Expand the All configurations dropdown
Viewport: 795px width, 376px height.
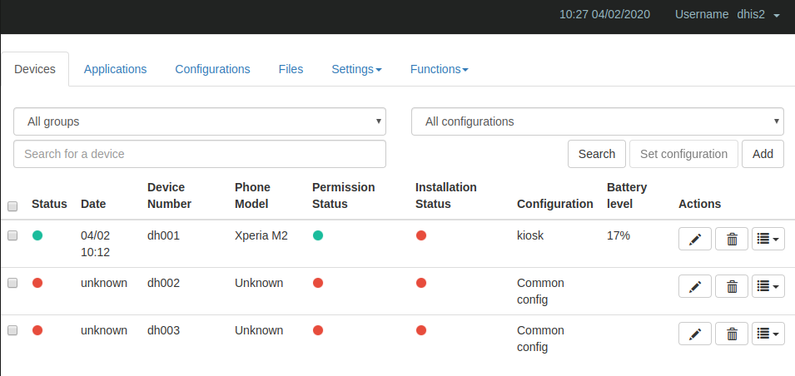pyautogui.click(x=597, y=121)
